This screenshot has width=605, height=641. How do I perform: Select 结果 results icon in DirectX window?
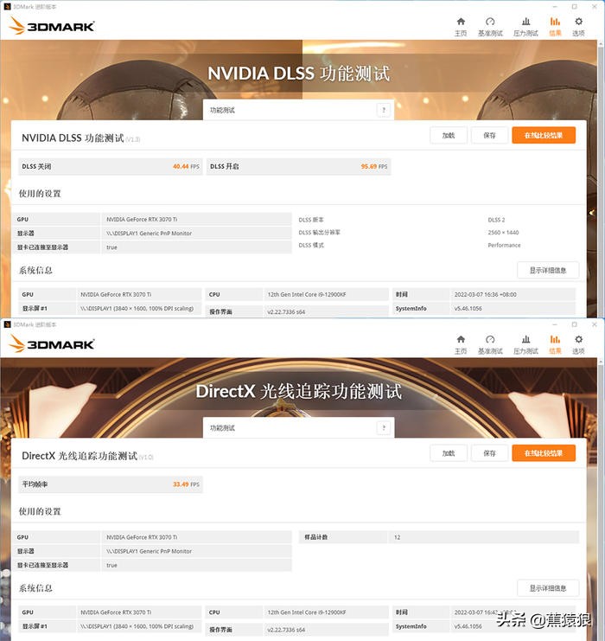click(555, 344)
